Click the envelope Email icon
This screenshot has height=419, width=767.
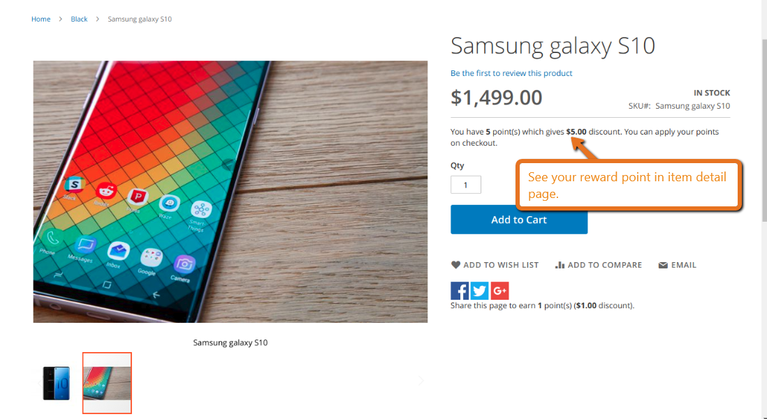click(663, 265)
